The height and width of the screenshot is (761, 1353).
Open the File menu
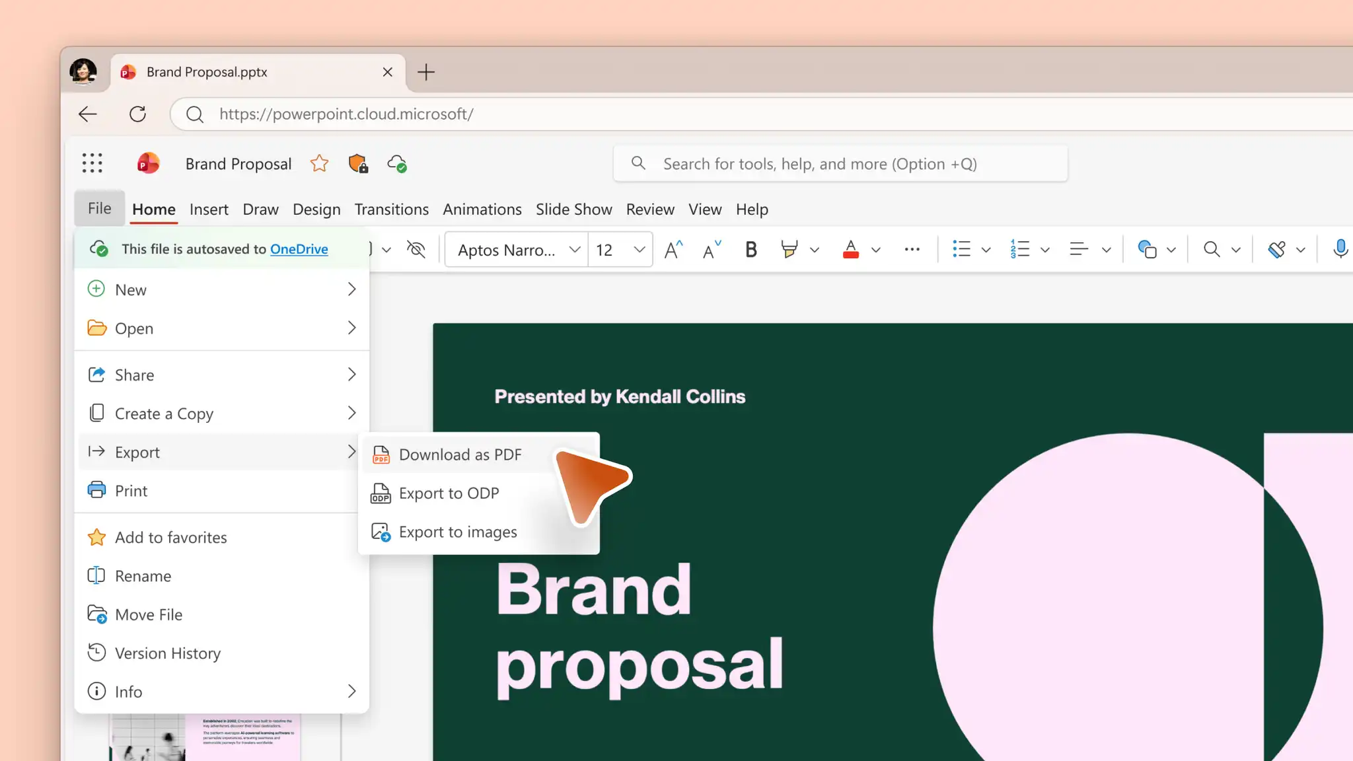click(100, 209)
